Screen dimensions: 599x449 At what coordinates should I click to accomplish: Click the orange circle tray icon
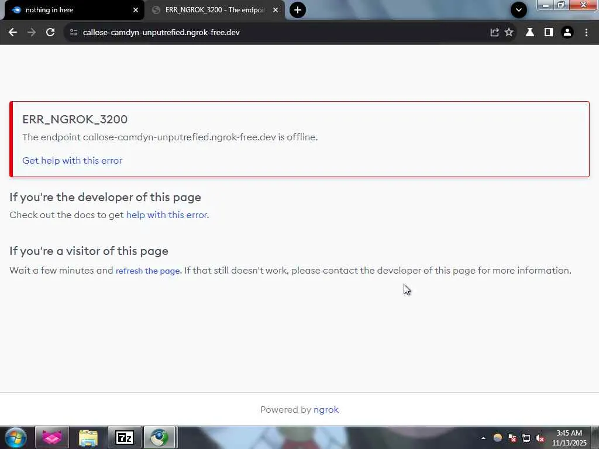497,438
